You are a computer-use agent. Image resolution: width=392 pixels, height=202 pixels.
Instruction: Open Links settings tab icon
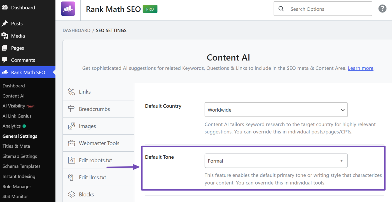point(72,92)
